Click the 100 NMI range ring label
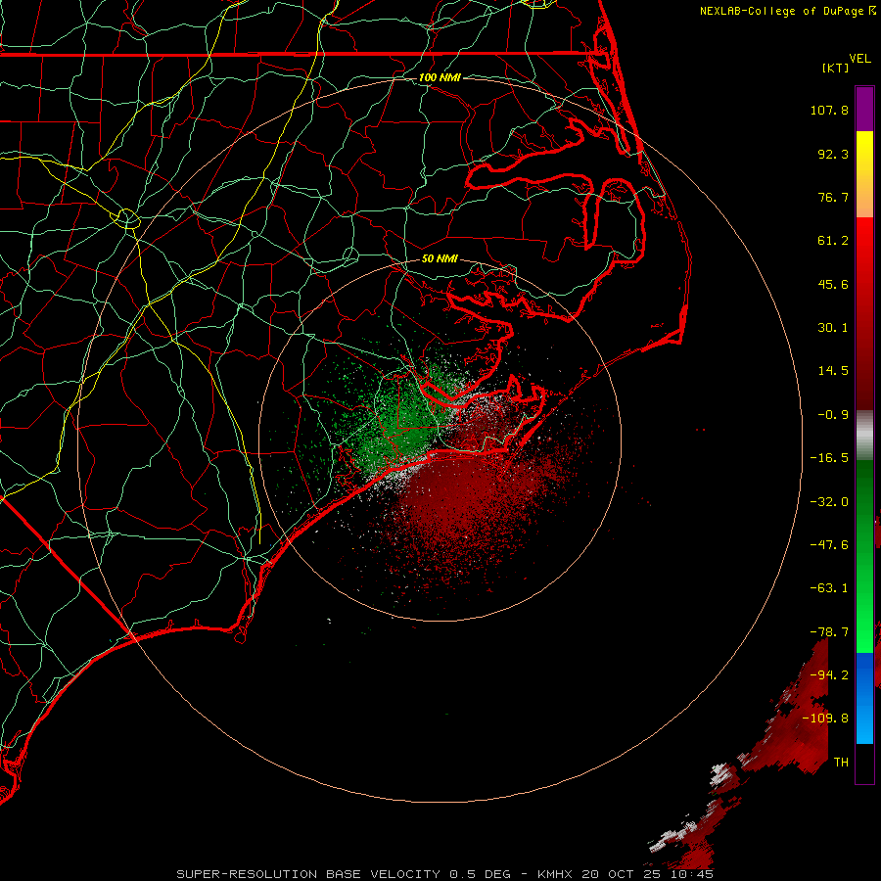881x881 pixels. click(440, 77)
